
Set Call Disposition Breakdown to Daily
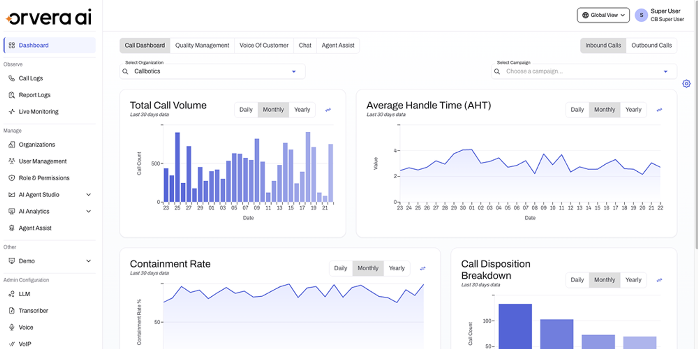coord(577,280)
